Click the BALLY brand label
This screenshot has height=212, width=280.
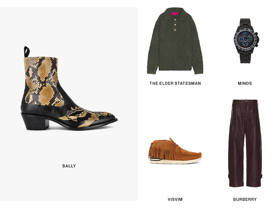[x=69, y=166]
